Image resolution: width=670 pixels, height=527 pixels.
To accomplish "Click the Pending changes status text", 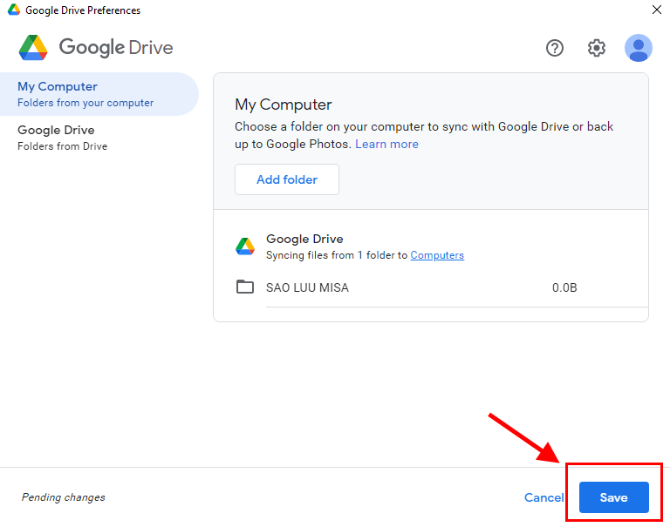I will pos(63,497).
